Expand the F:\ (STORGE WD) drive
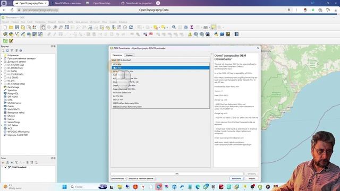This screenshot has width=340, height=191. (x=2, y=74)
